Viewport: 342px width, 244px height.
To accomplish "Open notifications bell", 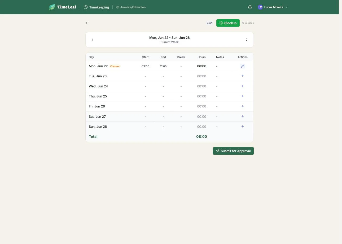I will tap(250, 7).
